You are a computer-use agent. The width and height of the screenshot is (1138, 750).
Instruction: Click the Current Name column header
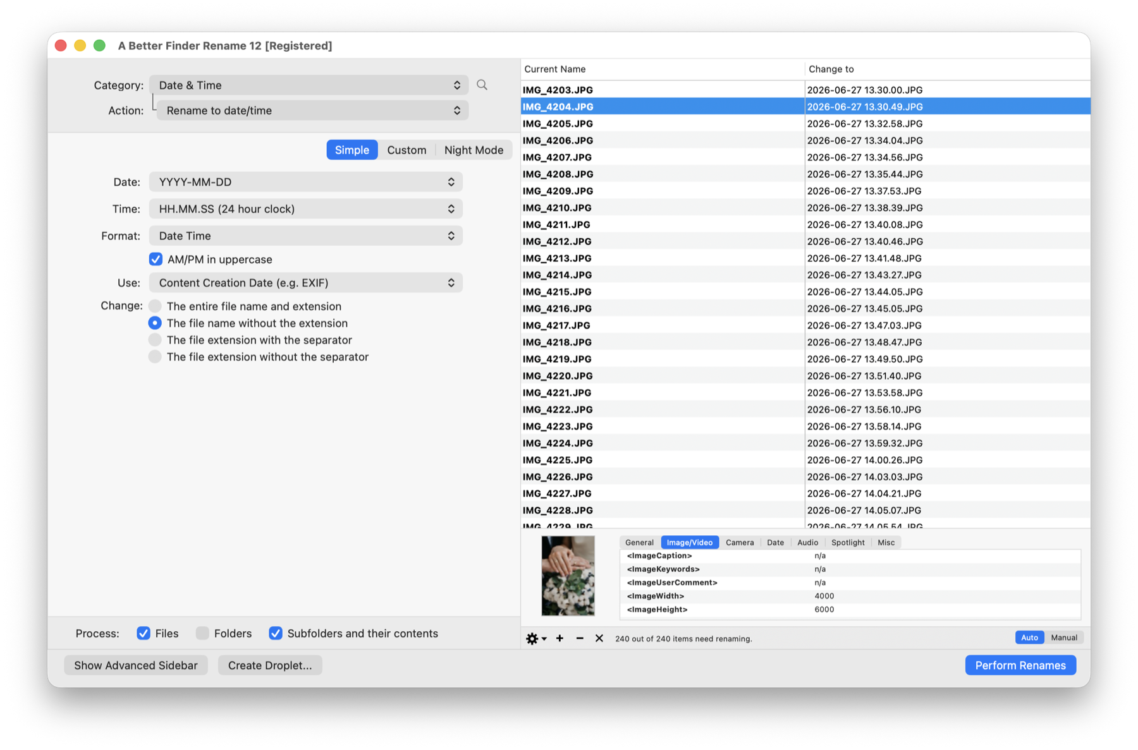(x=662, y=69)
